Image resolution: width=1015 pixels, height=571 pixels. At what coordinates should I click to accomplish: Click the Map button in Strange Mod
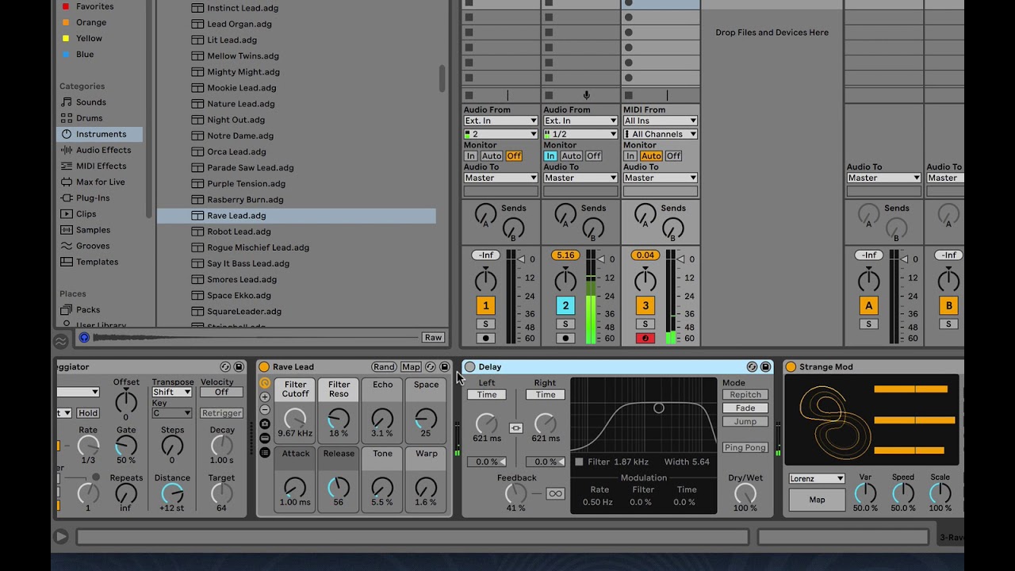pos(817,500)
